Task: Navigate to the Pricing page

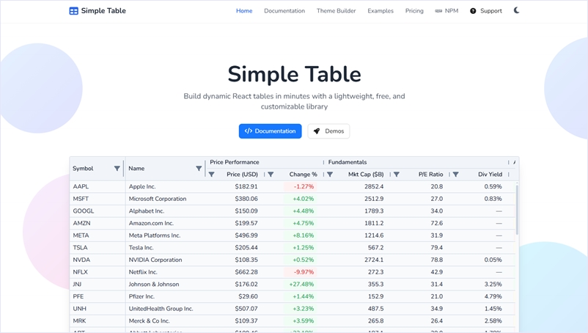Action: point(414,11)
